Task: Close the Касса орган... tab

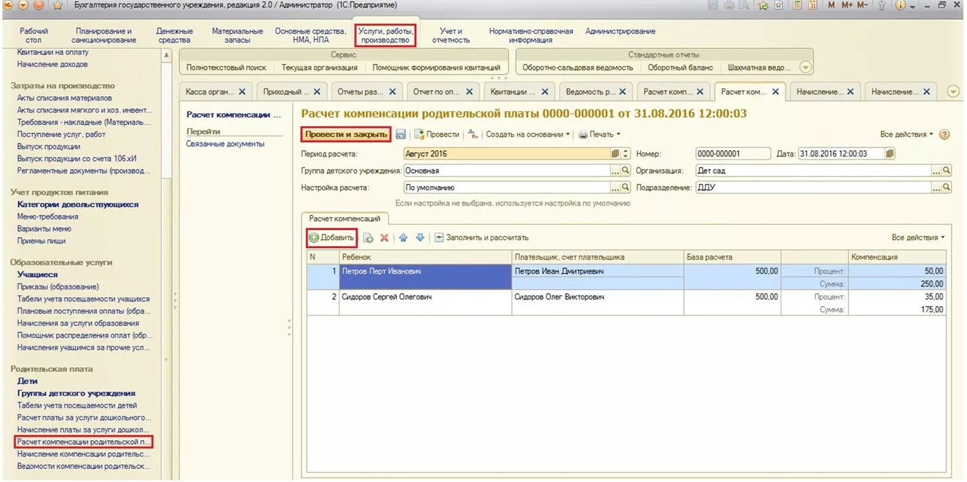Action: pyautogui.click(x=242, y=92)
